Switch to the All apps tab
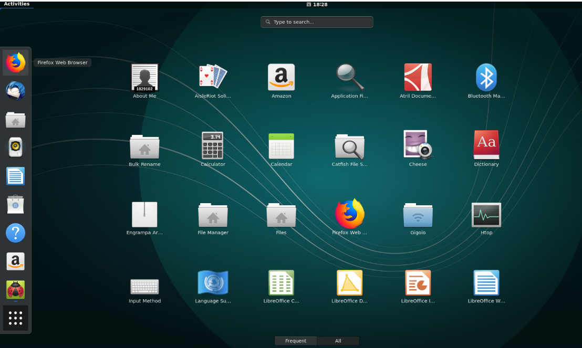582x348 pixels. click(x=338, y=341)
